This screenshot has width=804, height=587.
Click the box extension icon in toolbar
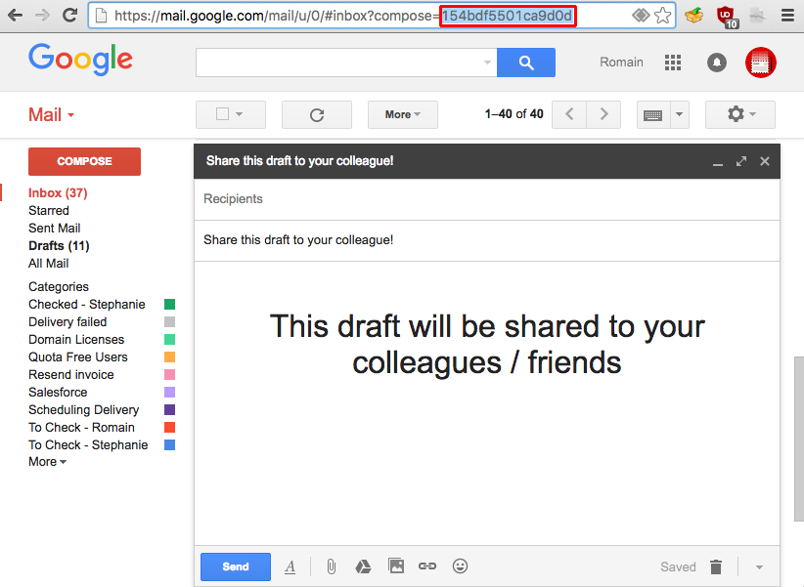(693, 16)
